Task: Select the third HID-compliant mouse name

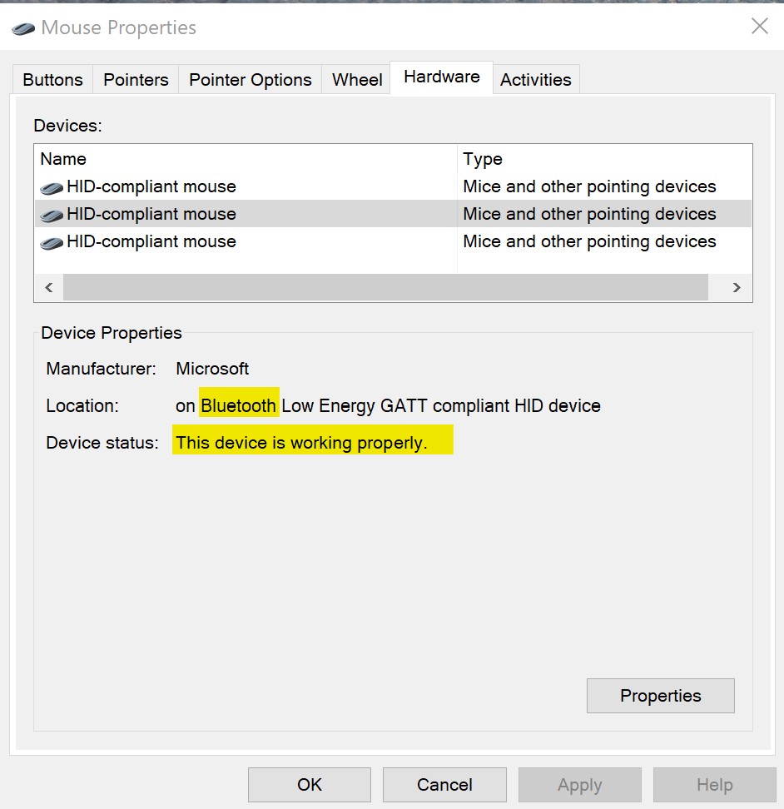Action: [151, 241]
